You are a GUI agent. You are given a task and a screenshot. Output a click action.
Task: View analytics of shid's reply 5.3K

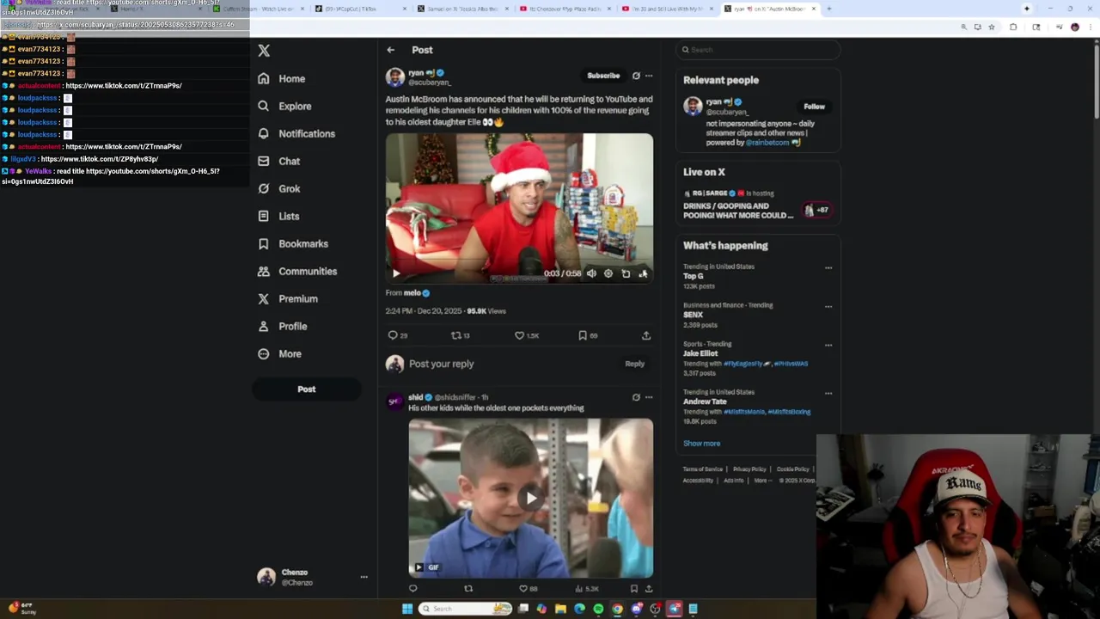pyautogui.click(x=587, y=589)
